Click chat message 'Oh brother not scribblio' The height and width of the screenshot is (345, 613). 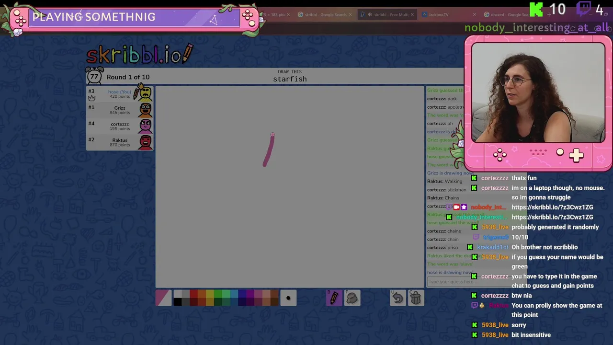tap(545, 247)
